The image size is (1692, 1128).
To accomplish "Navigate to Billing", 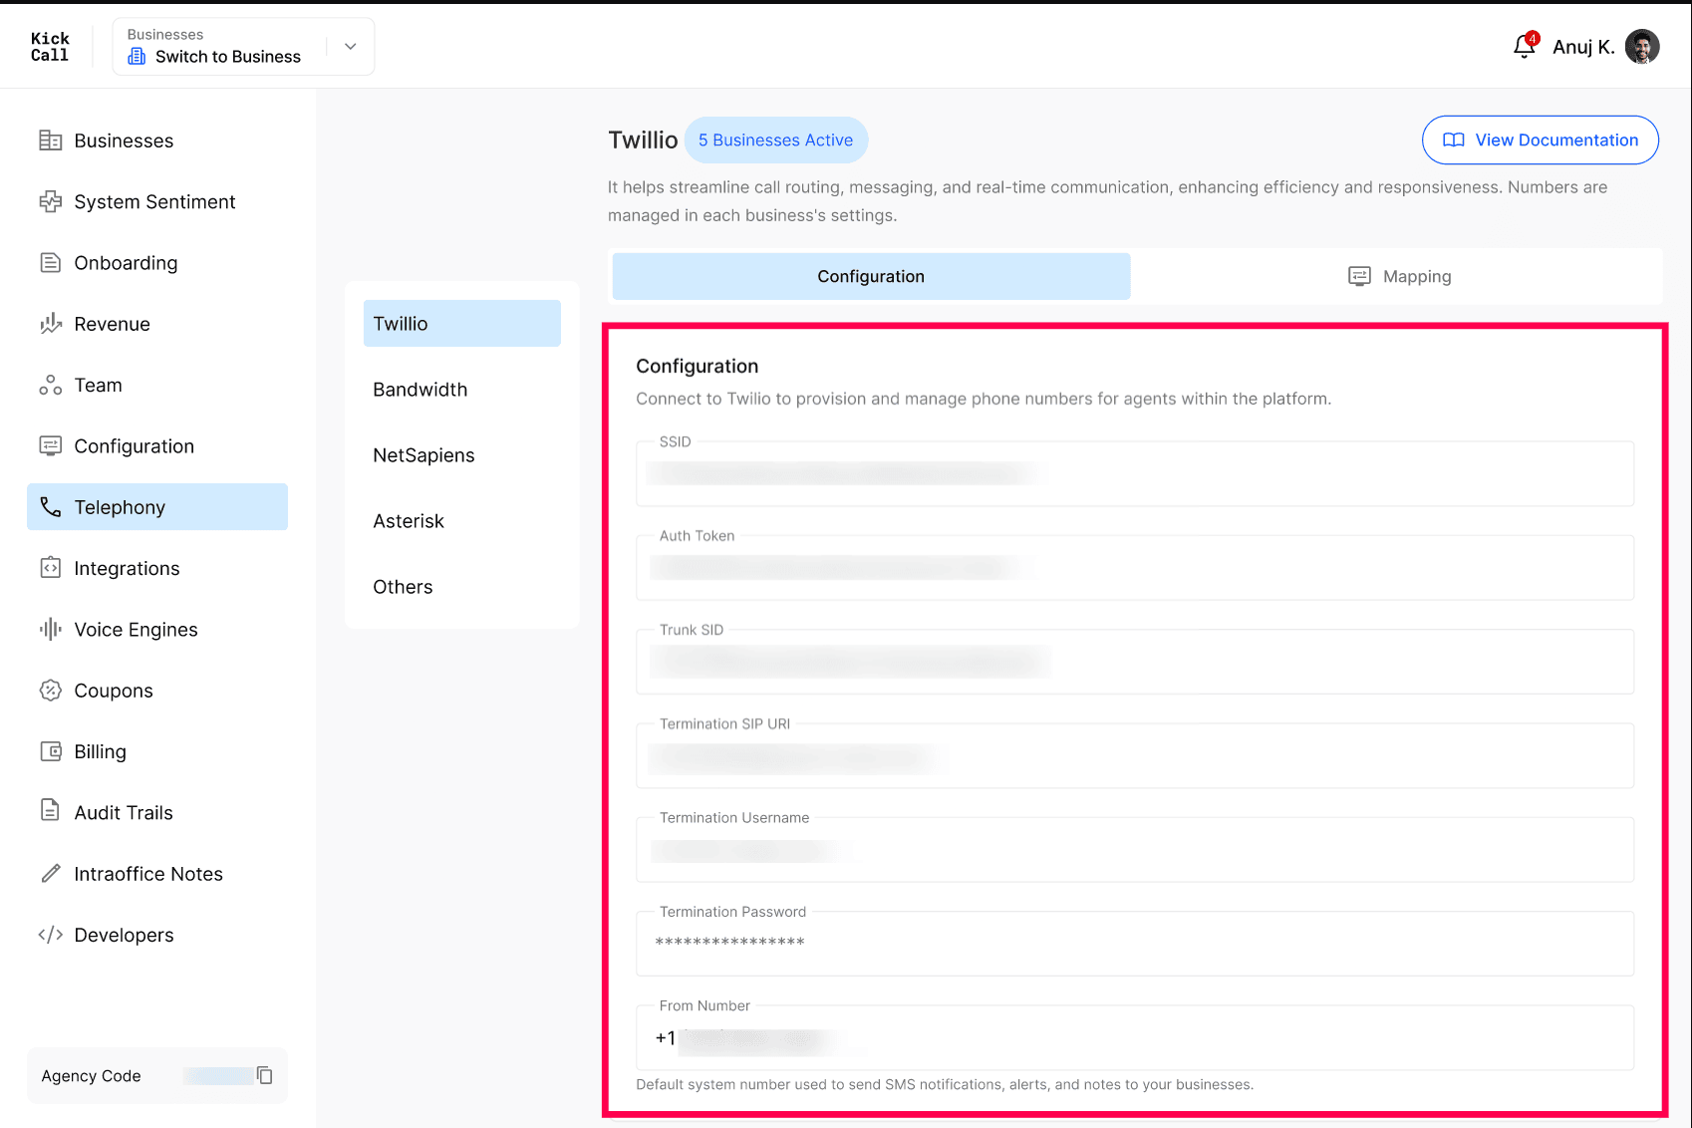I will click(x=157, y=751).
